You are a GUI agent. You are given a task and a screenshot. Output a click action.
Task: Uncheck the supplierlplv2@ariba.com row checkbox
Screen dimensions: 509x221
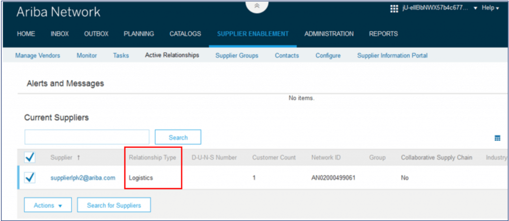click(x=30, y=177)
